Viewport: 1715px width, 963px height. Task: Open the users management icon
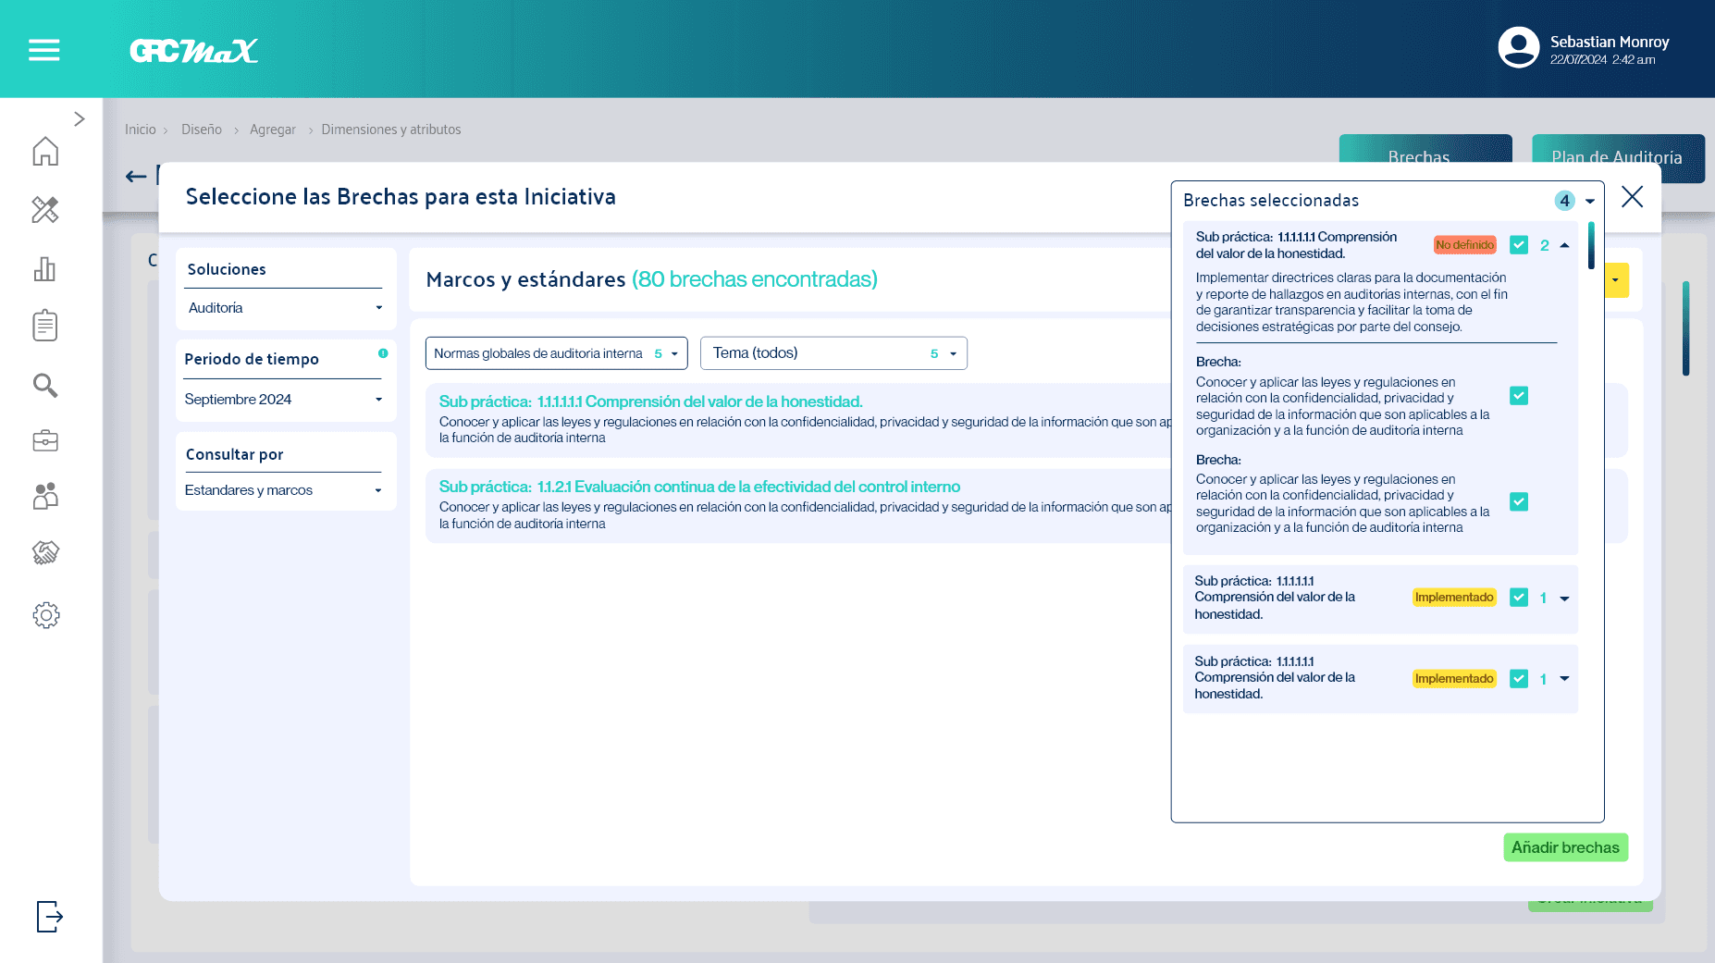coord(43,498)
